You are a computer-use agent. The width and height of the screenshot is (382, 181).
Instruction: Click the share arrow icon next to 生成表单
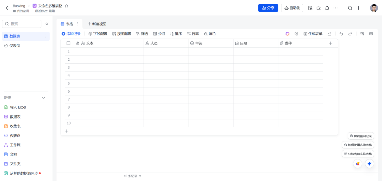point(329,34)
